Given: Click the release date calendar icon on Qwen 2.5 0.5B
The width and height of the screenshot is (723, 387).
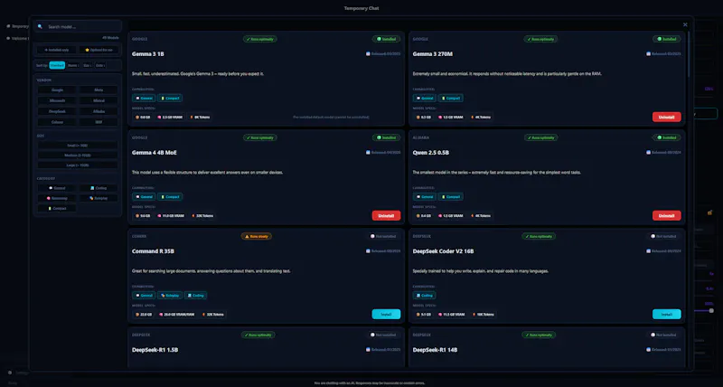Looking at the screenshot, I should click(x=648, y=152).
